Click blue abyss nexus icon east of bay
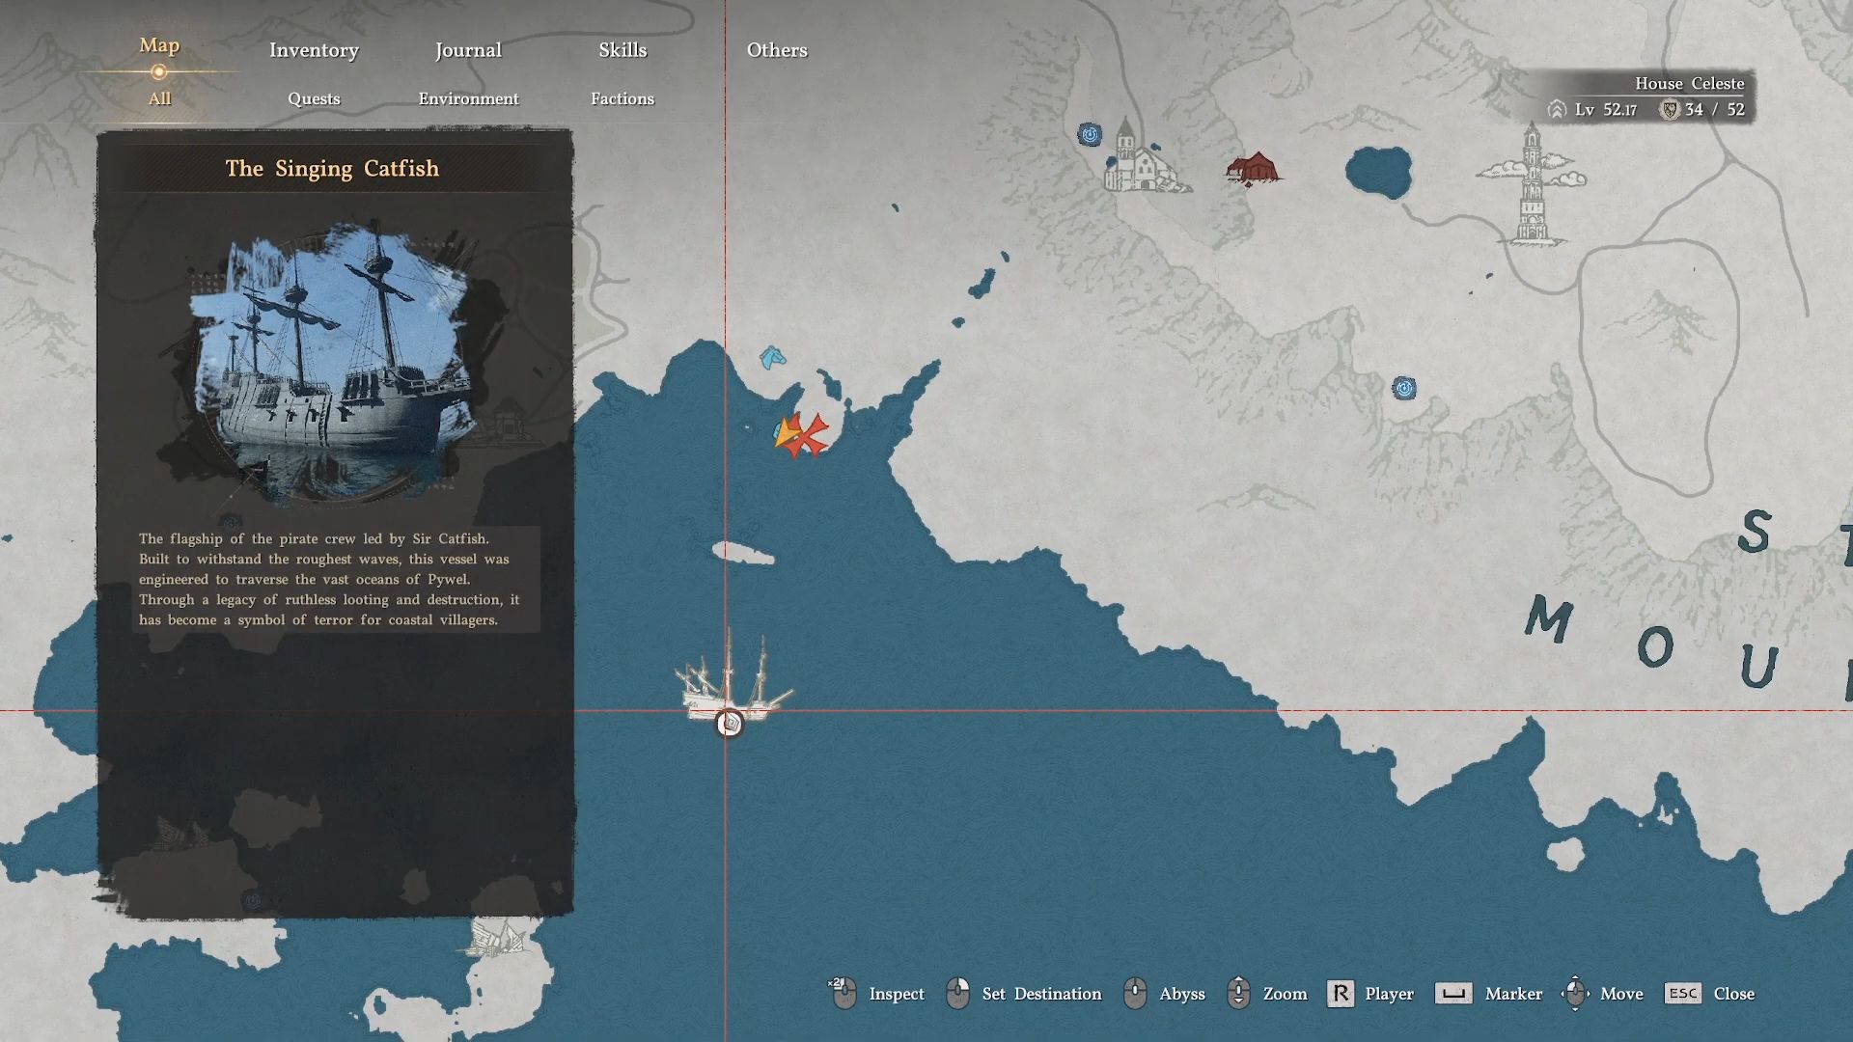The image size is (1853, 1042). [1404, 389]
